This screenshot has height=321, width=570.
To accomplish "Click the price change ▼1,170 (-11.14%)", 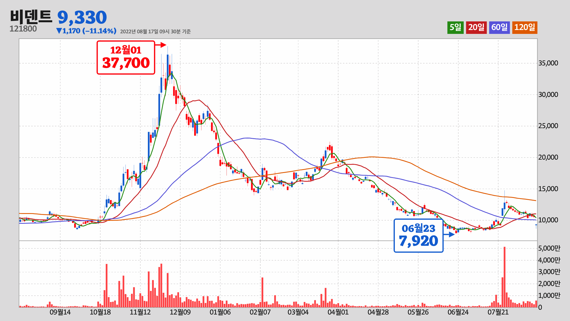I will [86, 31].
